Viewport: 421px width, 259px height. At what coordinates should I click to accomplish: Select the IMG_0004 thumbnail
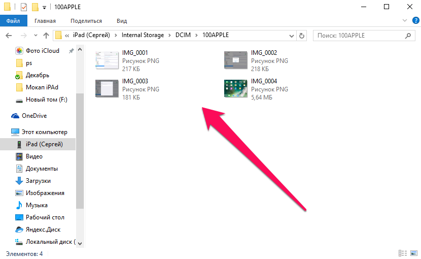click(x=236, y=88)
